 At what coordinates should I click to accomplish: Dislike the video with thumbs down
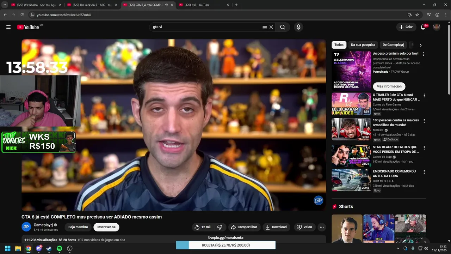(x=220, y=227)
